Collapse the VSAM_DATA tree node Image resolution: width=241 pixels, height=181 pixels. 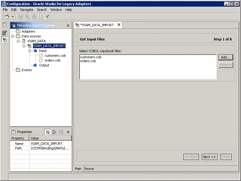pyautogui.click(x=18, y=41)
